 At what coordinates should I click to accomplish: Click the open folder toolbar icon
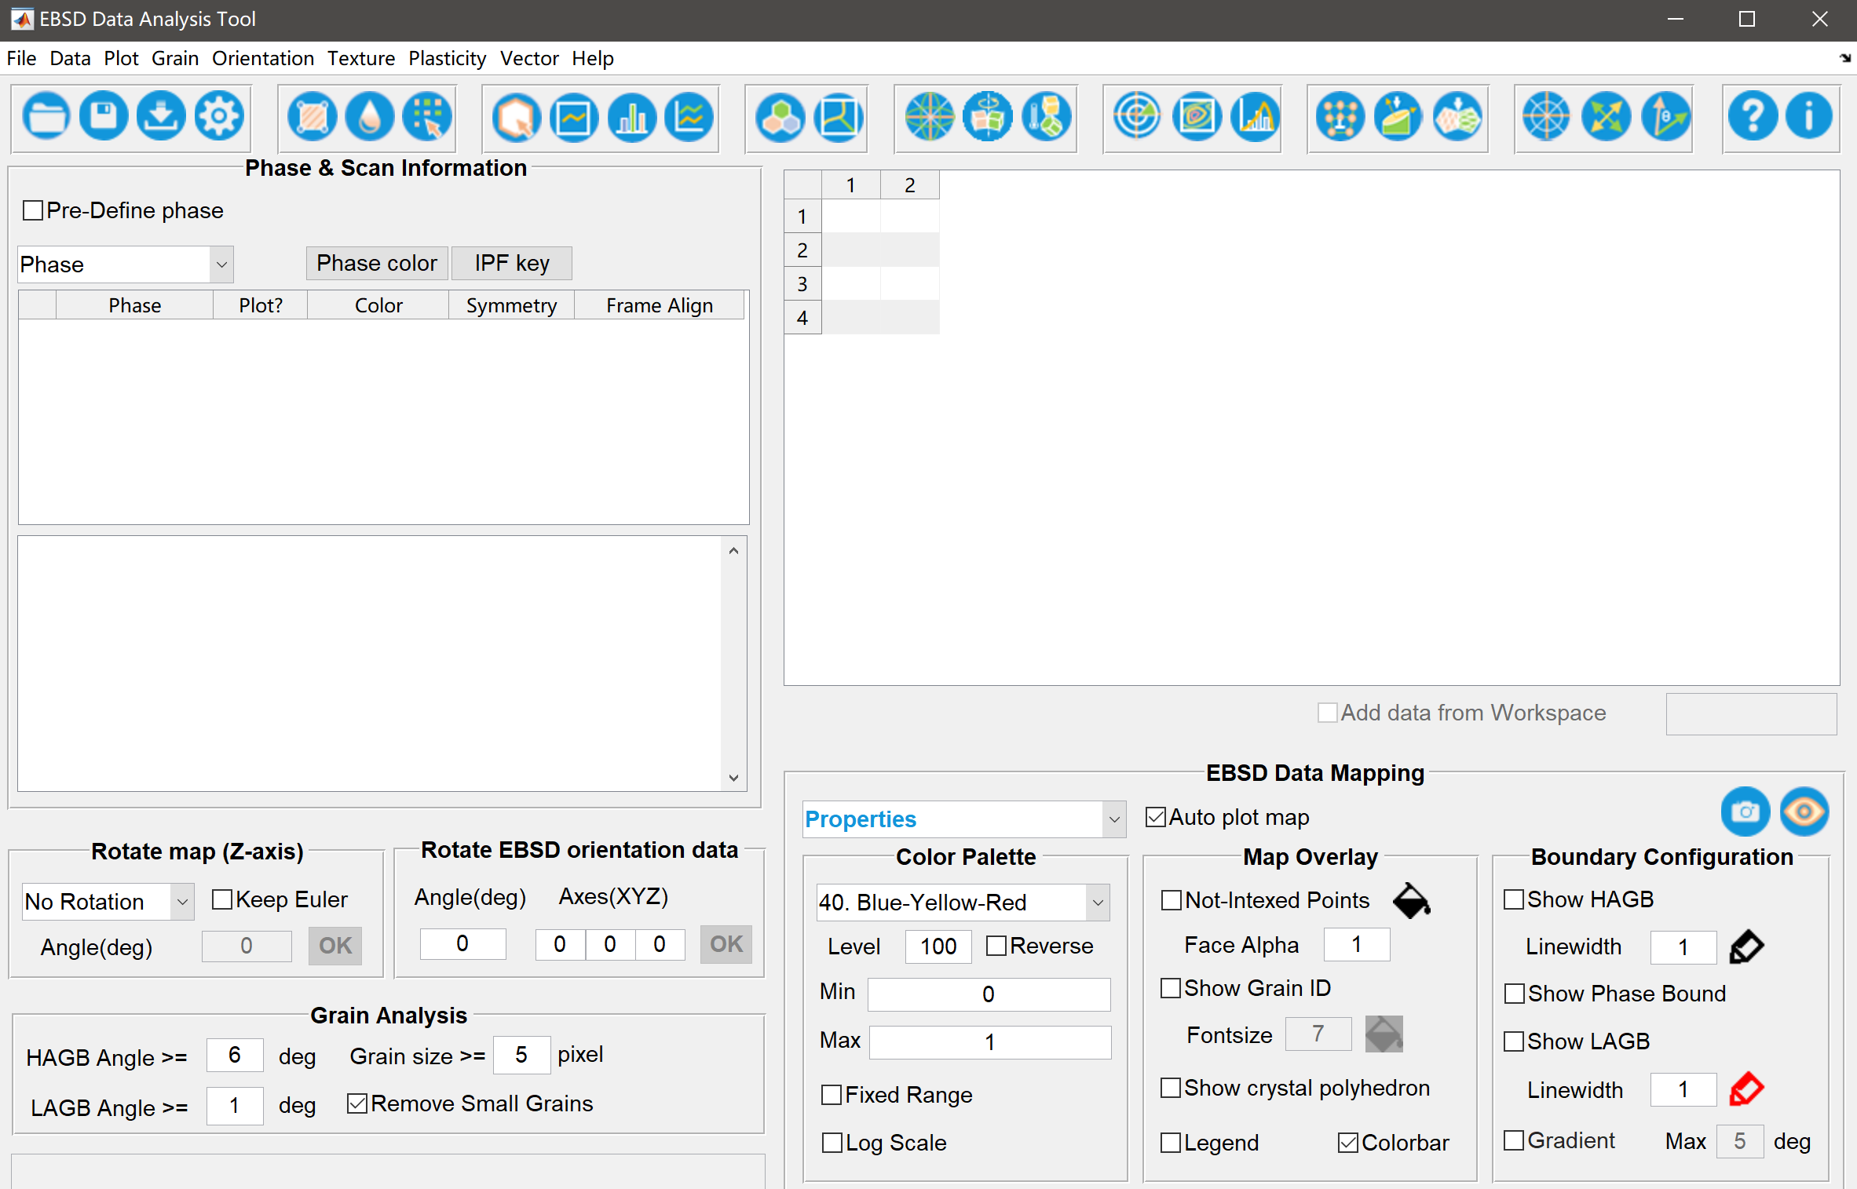(x=46, y=117)
